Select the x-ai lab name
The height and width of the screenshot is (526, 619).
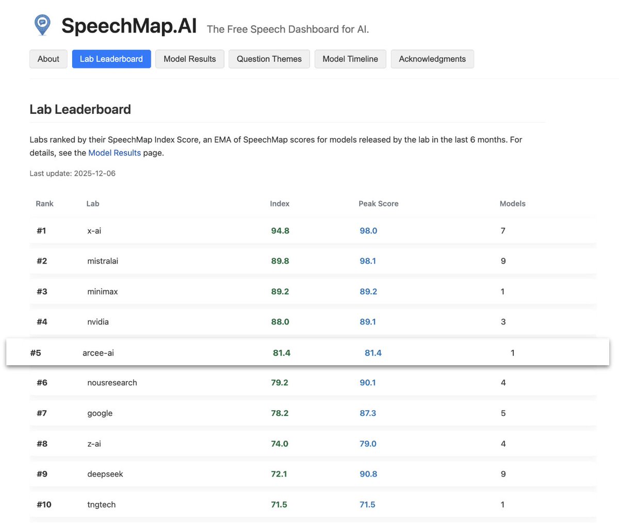pos(94,230)
